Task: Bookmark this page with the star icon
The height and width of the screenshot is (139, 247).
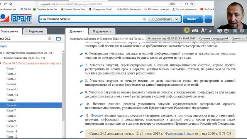Action: tap(191, 4)
